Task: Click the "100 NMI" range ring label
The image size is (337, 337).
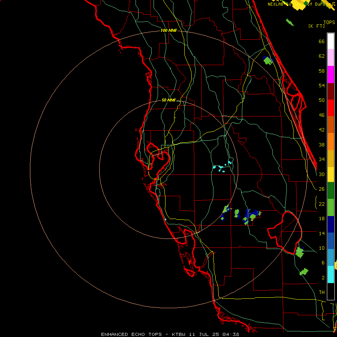Action: (168, 31)
